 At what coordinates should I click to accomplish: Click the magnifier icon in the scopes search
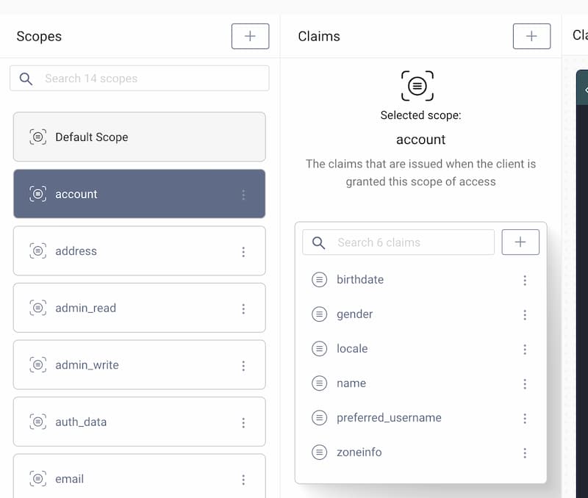point(25,78)
